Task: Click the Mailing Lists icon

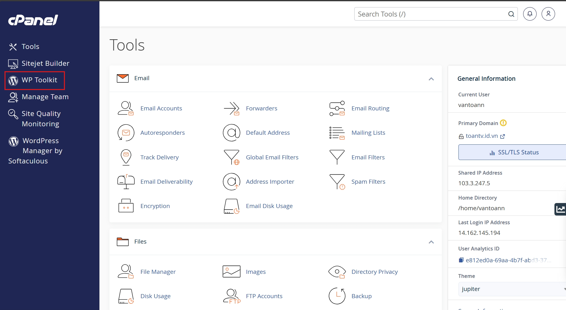Action: pos(337,133)
